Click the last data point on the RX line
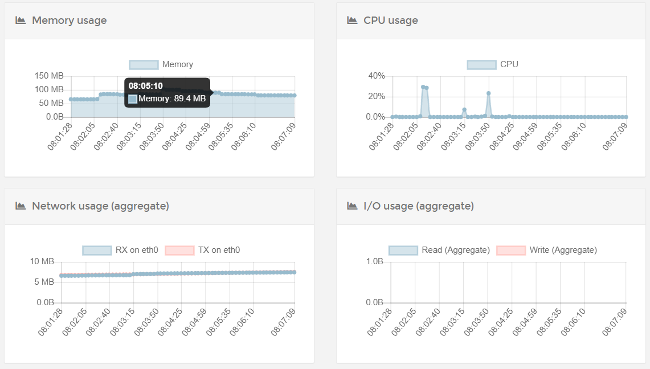This screenshot has height=369, width=650. (294, 272)
